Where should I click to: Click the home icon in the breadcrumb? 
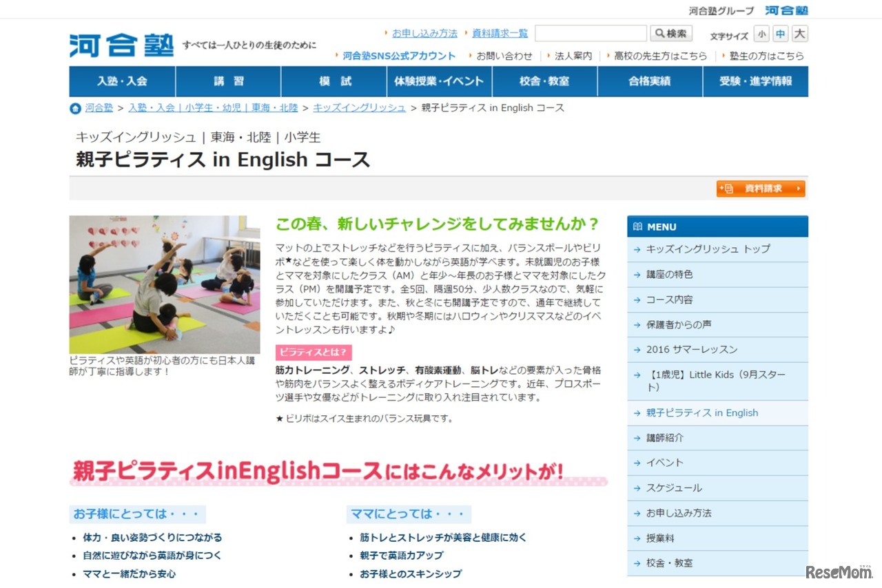coord(75,108)
